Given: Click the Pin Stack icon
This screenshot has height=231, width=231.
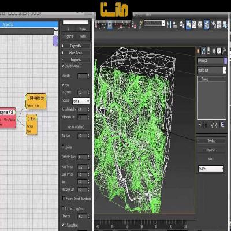Looking at the screenshot, I should (x=200, y=125).
